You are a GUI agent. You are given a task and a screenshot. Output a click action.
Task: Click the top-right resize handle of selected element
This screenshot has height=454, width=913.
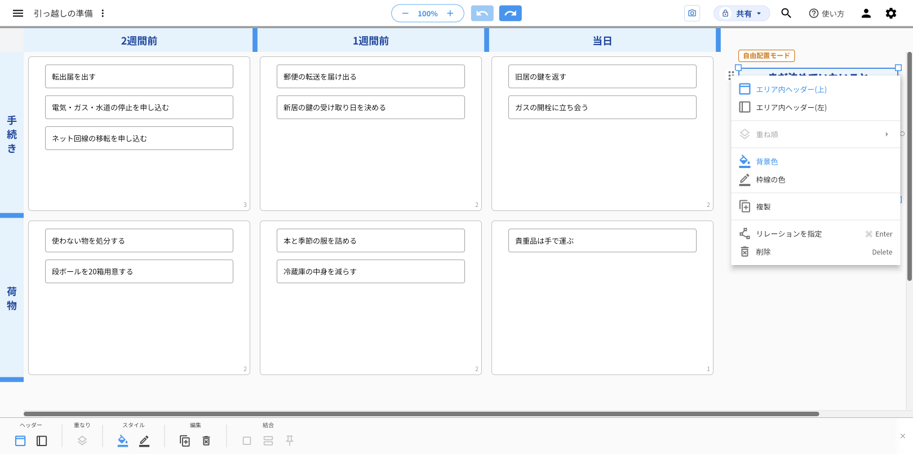pos(898,68)
